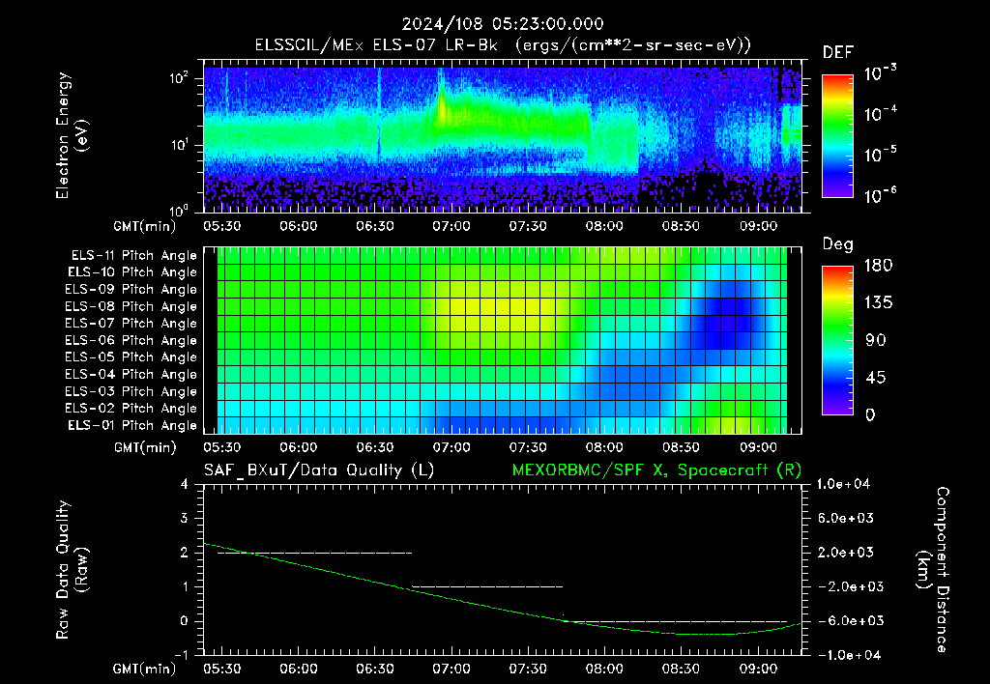This screenshot has height=684, width=990.
Task: Click the 10^2 electron energy tick label
Action: tap(179, 78)
